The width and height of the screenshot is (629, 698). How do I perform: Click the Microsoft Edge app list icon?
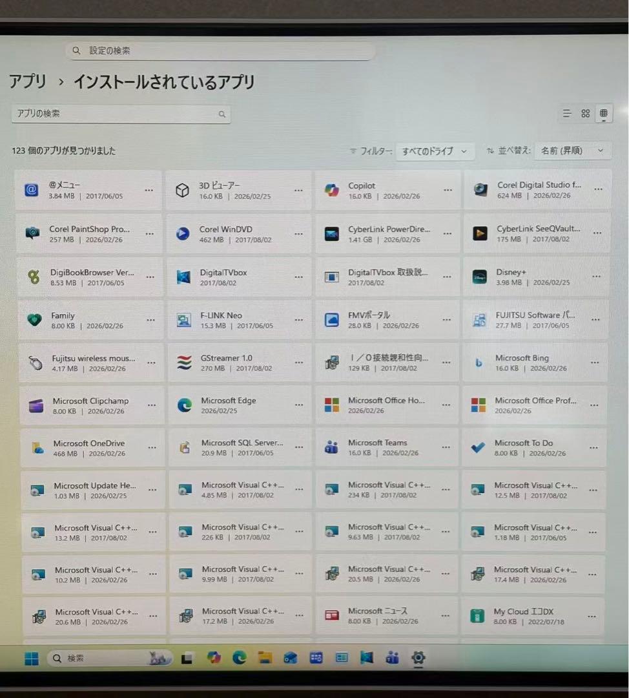(x=185, y=405)
